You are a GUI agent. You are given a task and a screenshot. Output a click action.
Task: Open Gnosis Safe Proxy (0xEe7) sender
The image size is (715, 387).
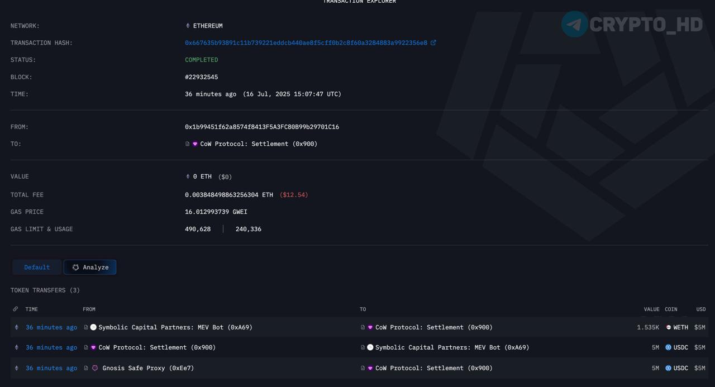(148, 368)
